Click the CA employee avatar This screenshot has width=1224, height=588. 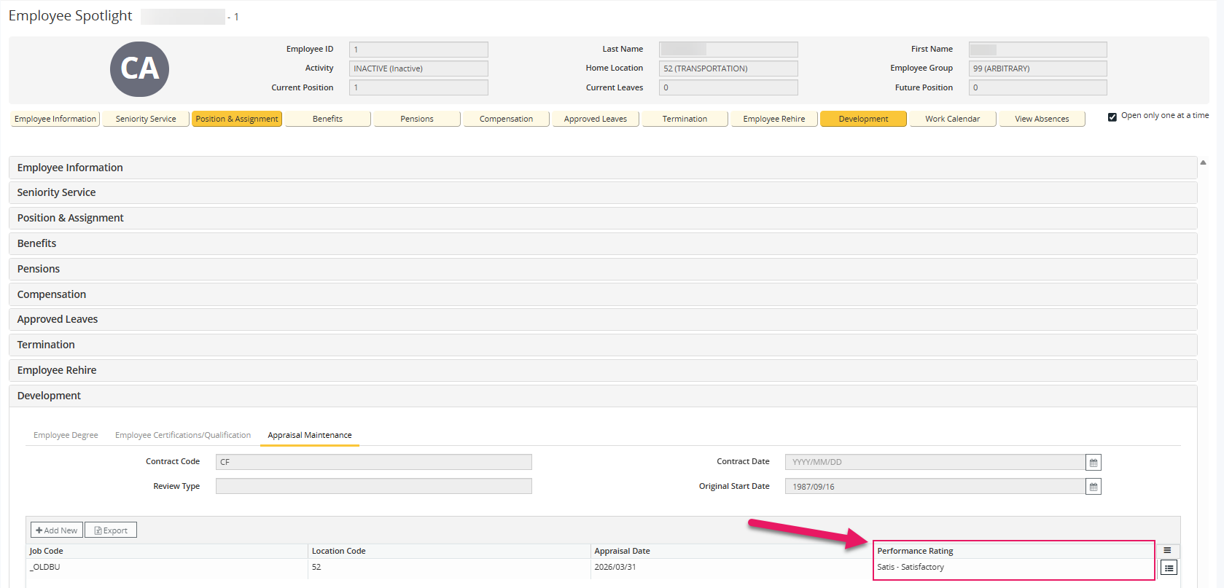tap(139, 68)
